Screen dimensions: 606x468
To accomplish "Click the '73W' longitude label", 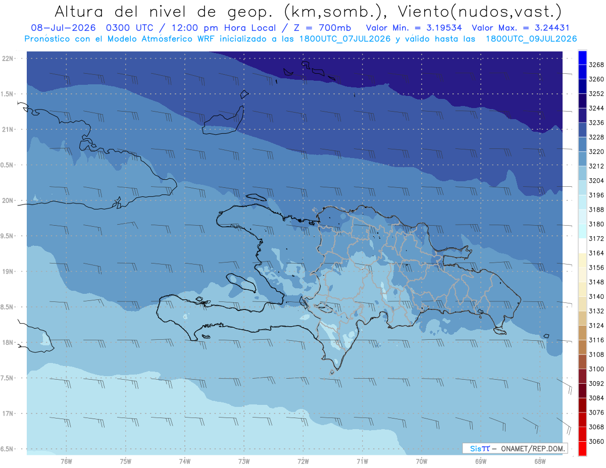I will (x=244, y=461).
